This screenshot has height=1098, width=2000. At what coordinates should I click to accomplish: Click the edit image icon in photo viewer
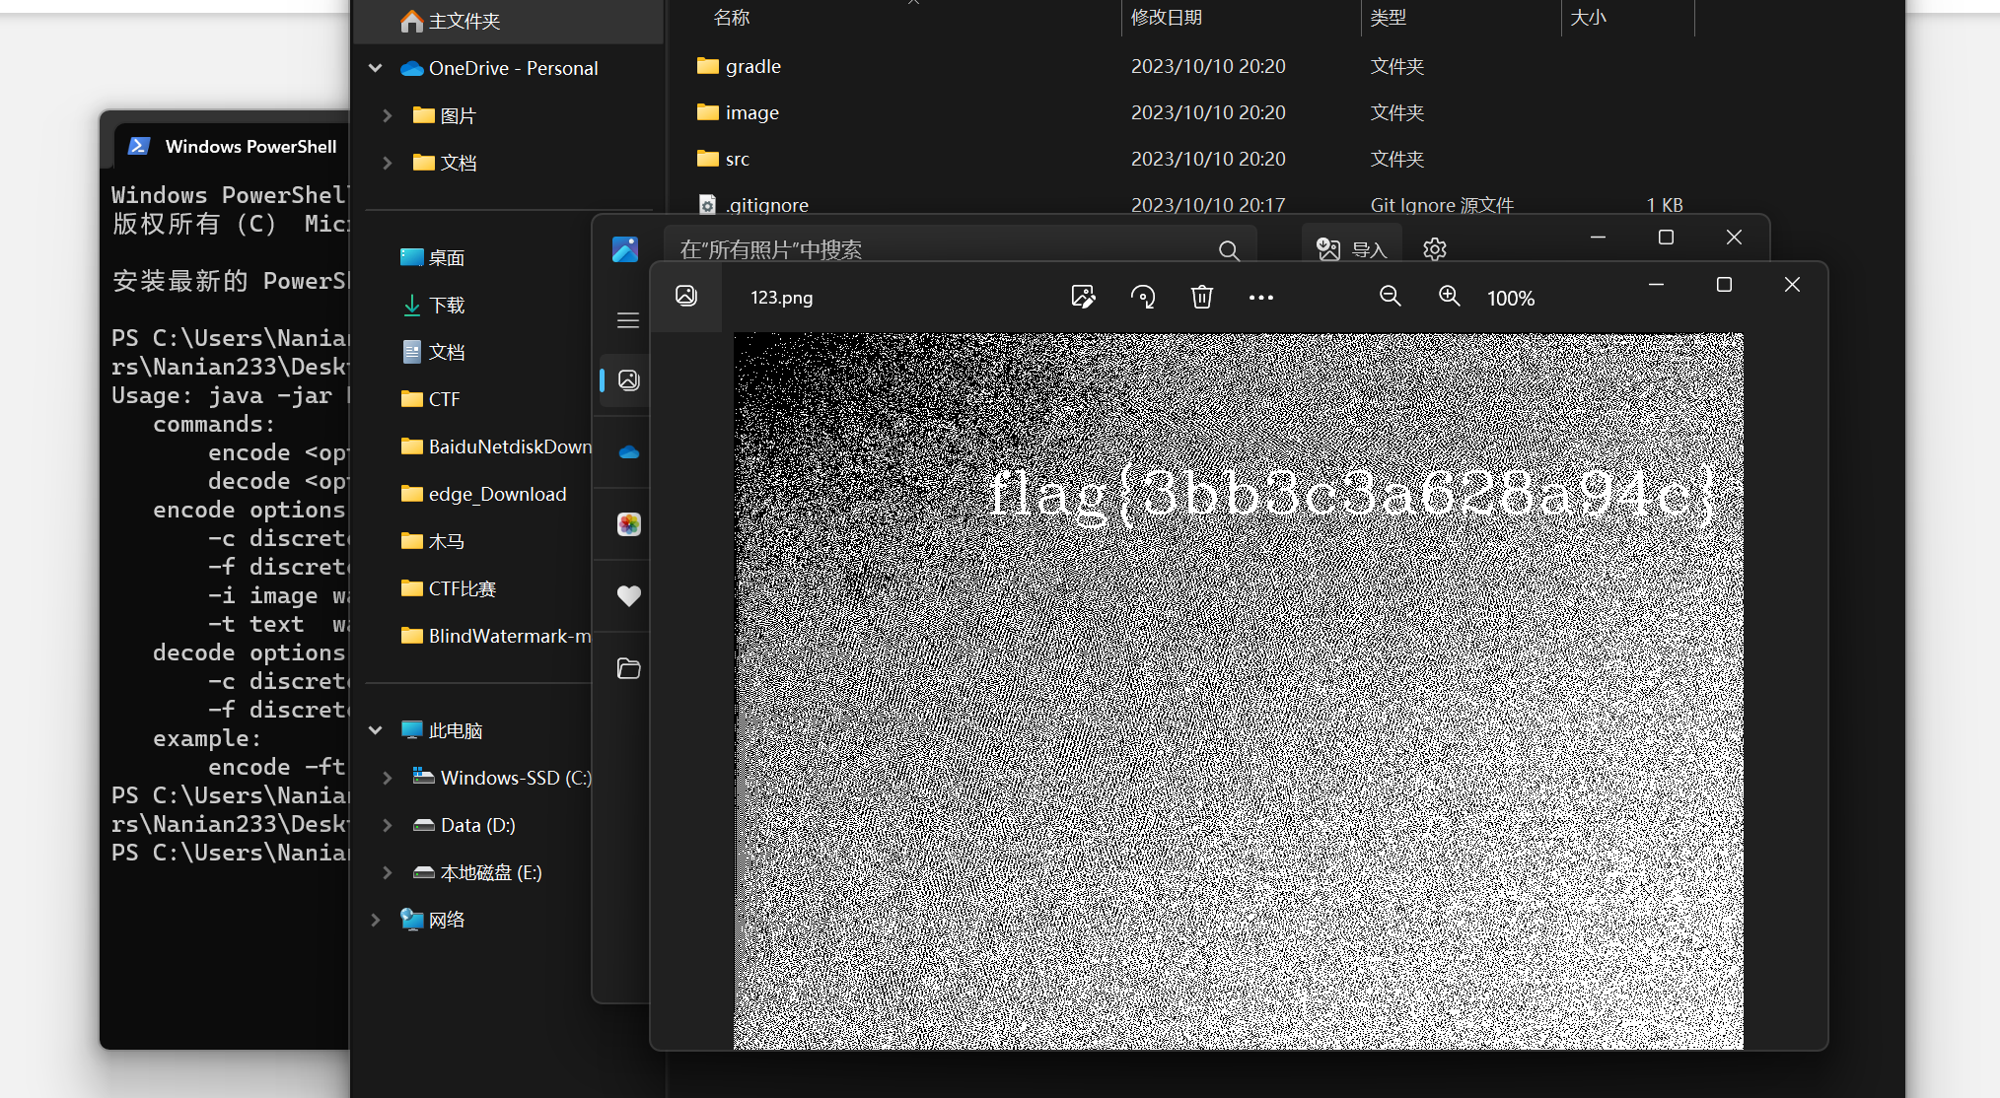point(1083,297)
